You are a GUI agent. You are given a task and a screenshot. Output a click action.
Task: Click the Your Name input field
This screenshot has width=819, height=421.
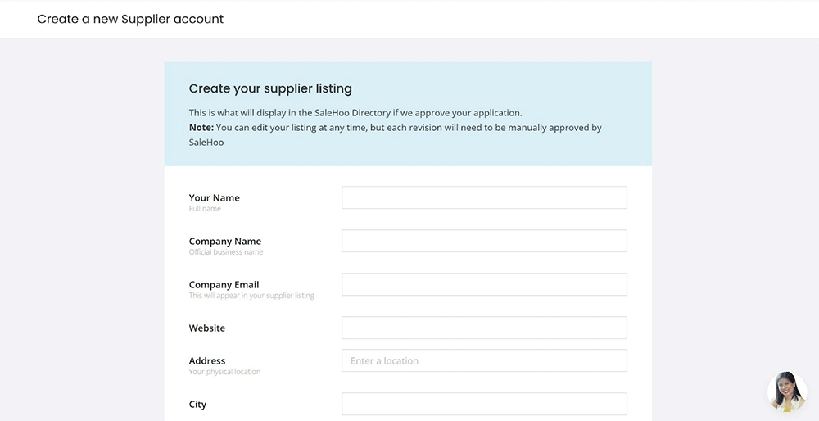click(x=484, y=197)
